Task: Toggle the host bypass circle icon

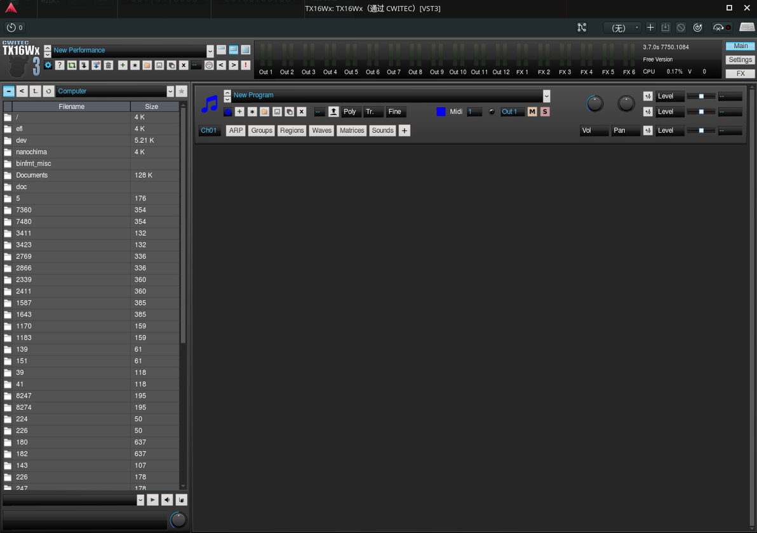Action: click(x=681, y=27)
